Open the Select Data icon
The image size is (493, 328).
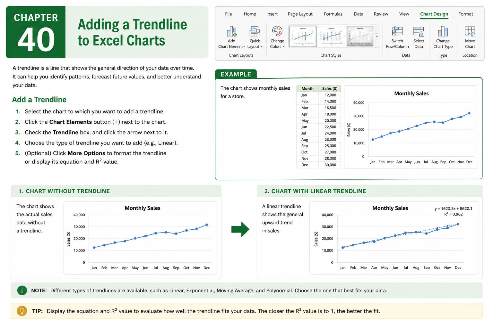point(419,31)
